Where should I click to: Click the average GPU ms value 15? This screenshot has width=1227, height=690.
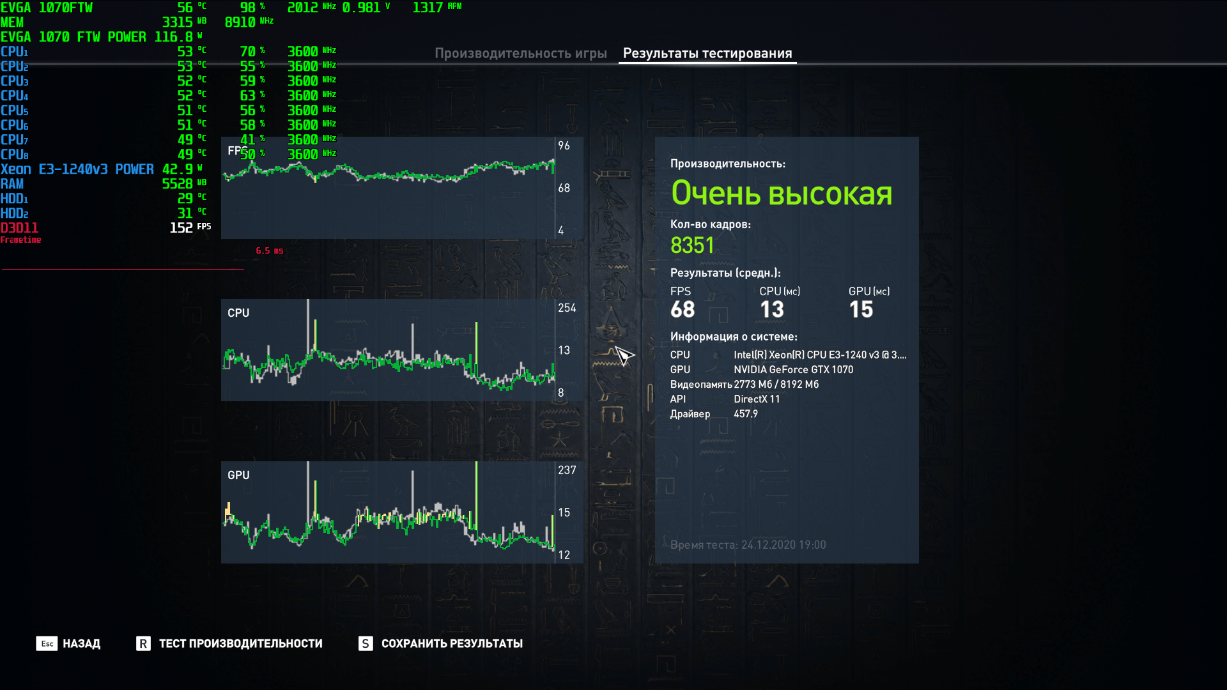pyautogui.click(x=860, y=310)
